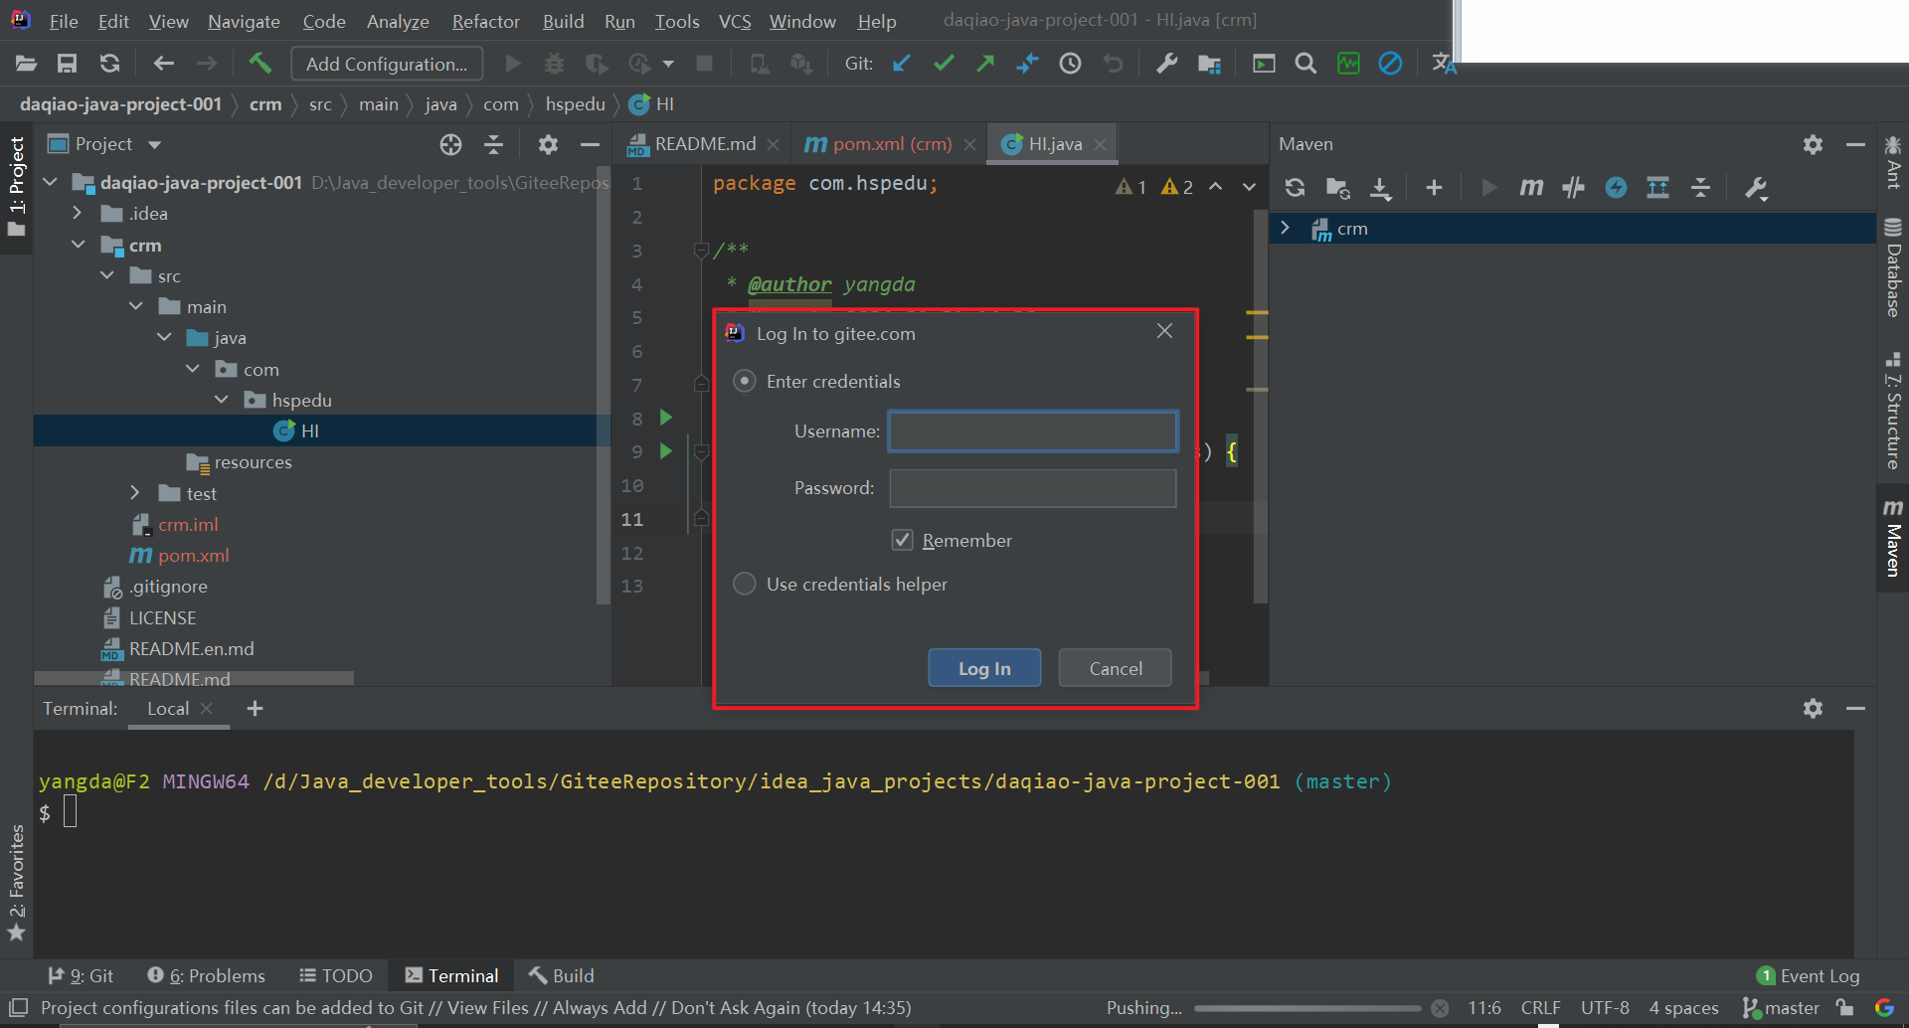
Task: Open the Problems tool window
Action: coord(206,976)
